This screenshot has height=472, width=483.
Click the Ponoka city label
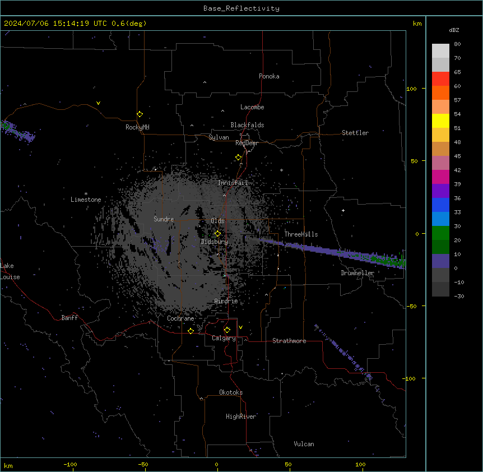(x=269, y=76)
